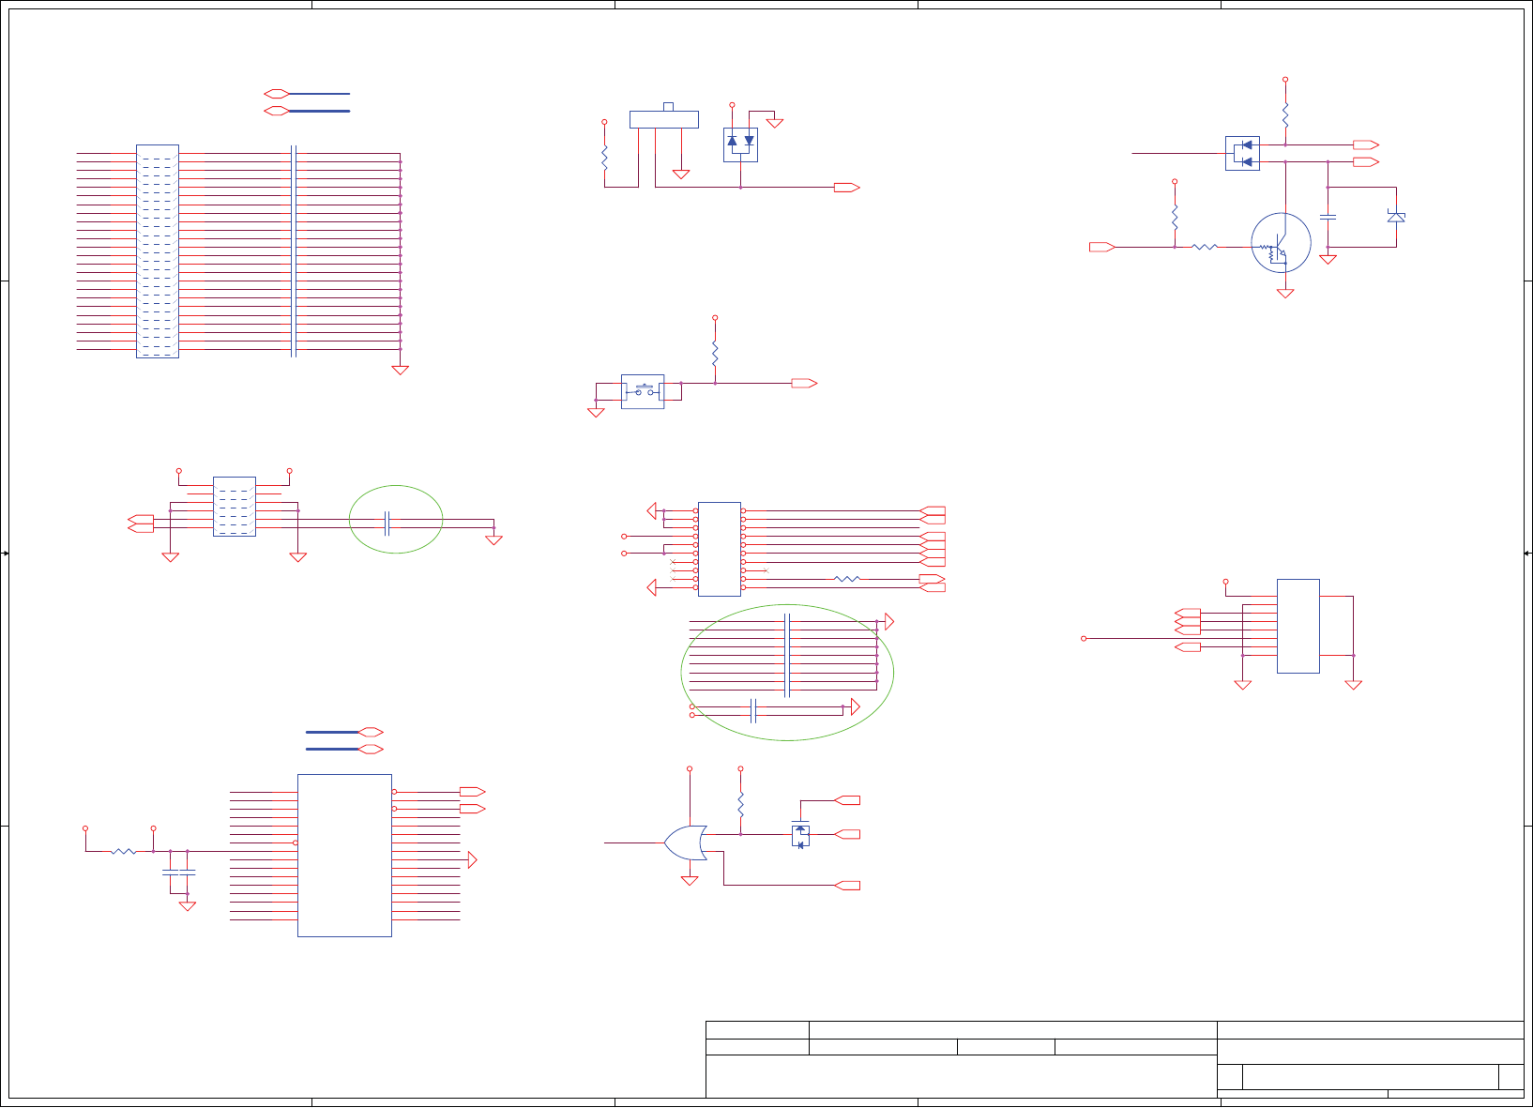Select the paired capacitors below bottom-left resistor
Image resolution: width=1533 pixels, height=1108 pixels.
pyautogui.click(x=178, y=873)
